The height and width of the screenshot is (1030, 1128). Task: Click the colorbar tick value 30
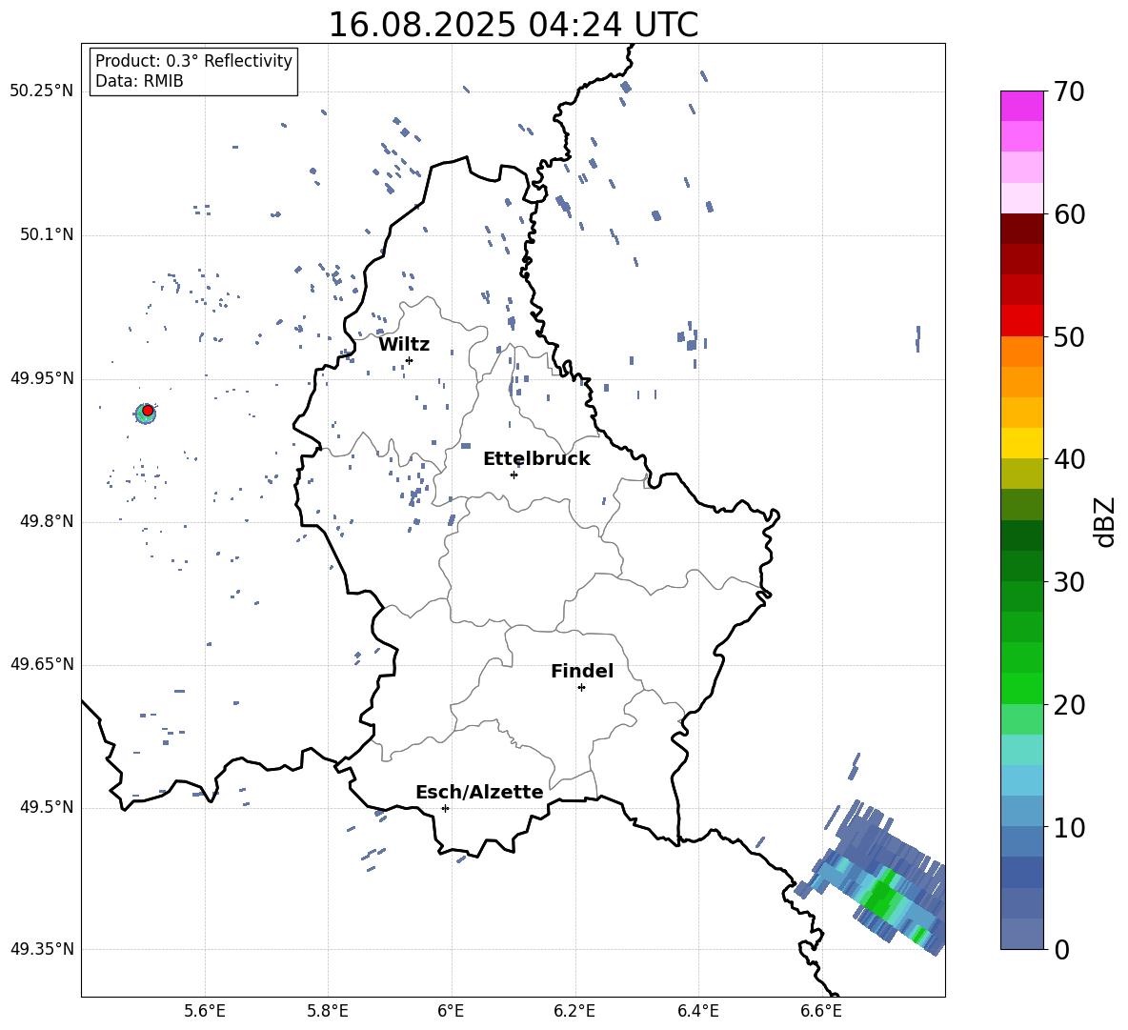(1069, 582)
